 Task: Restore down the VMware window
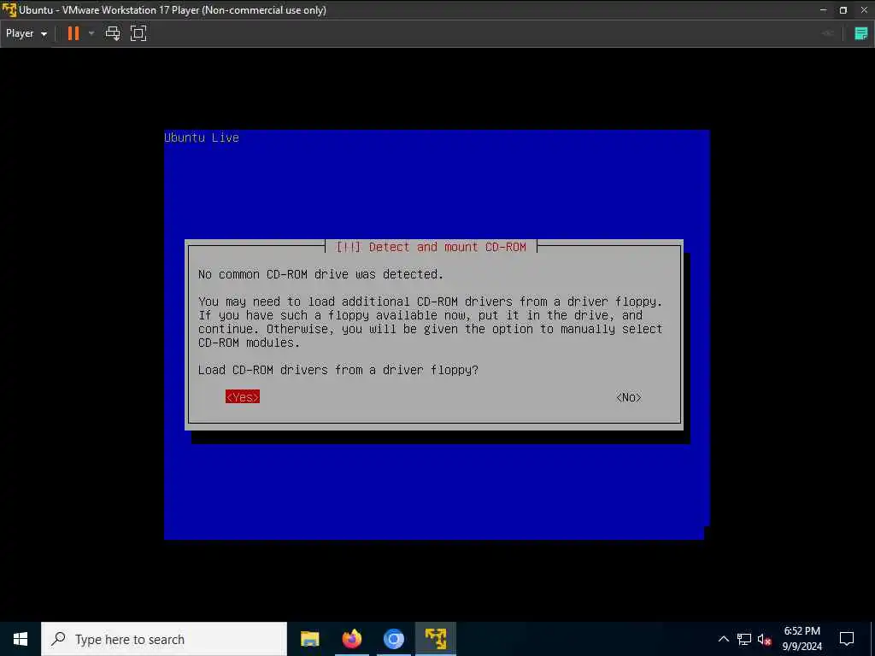(843, 10)
